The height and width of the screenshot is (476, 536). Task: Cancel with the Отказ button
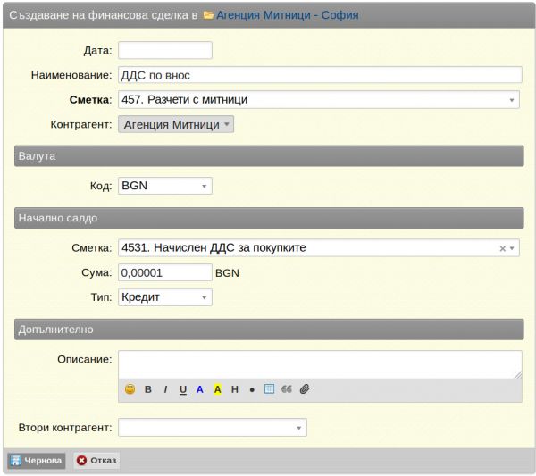click(x=96, y=461)
